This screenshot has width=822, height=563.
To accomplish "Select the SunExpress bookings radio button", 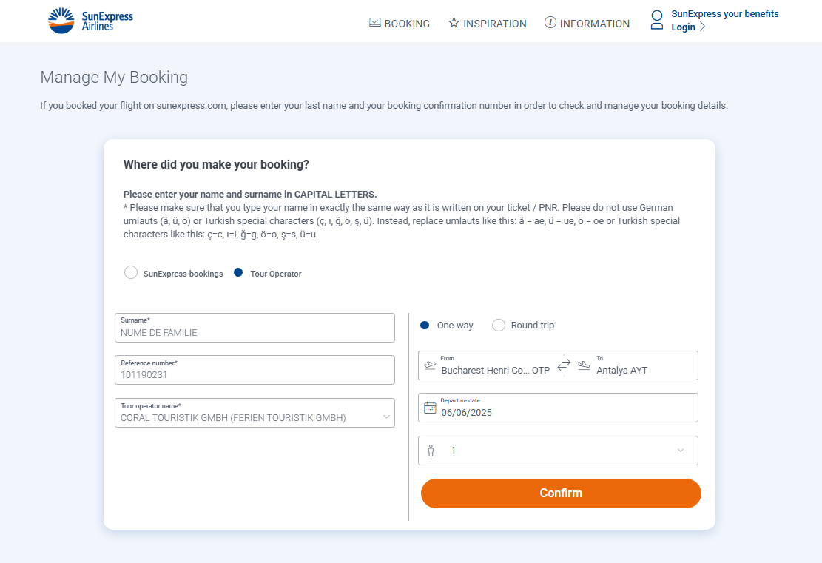I will point(131,272).
